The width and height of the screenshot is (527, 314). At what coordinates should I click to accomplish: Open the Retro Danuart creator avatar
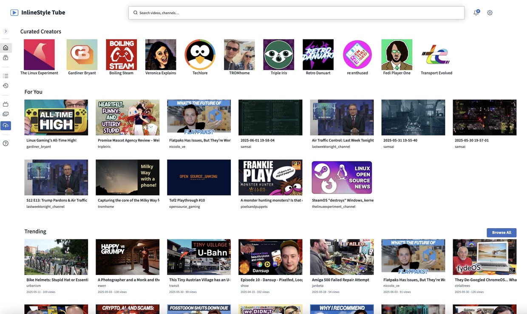coord(318,54)
